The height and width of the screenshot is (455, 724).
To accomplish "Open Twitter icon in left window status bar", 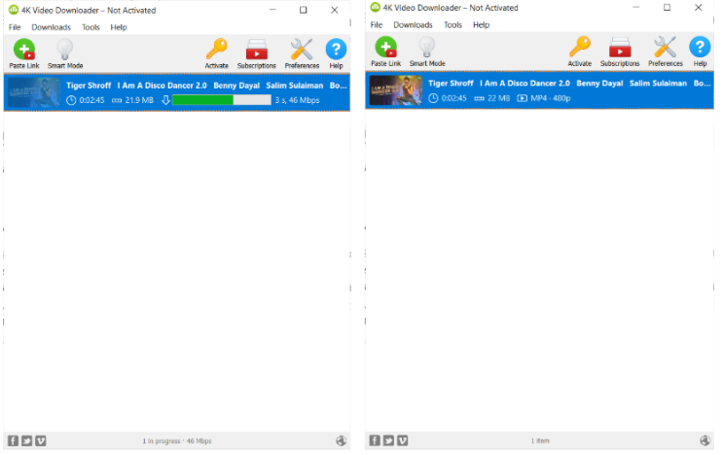I will tap(27, 440).
